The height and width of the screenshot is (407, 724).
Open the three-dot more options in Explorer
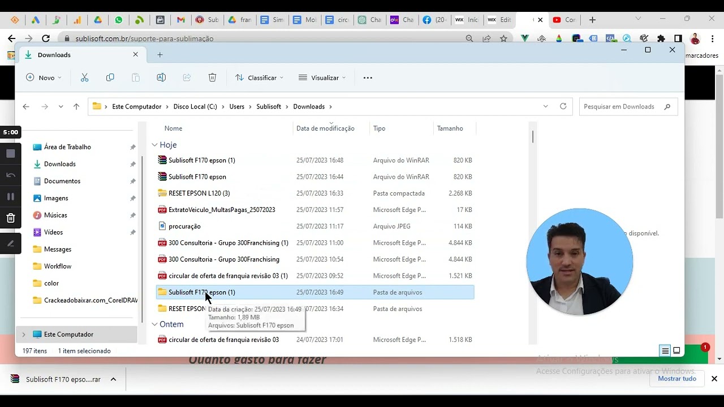click(368, 77)
